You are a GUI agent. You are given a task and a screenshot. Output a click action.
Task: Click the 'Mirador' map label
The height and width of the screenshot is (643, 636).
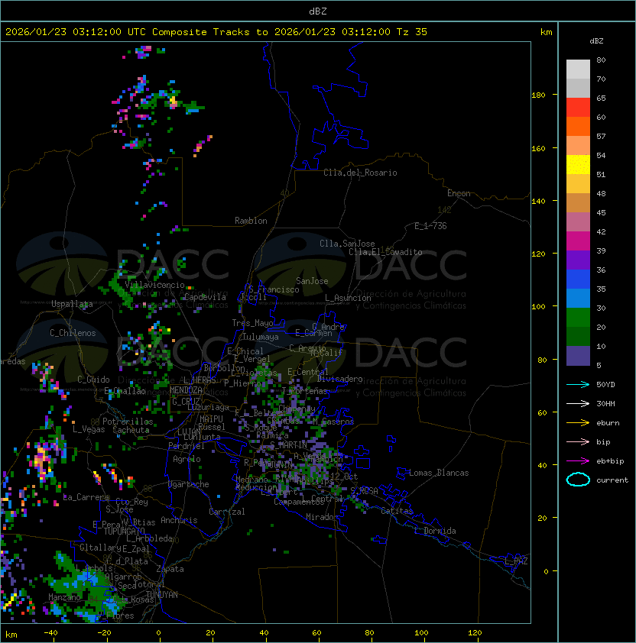[323, 517]
